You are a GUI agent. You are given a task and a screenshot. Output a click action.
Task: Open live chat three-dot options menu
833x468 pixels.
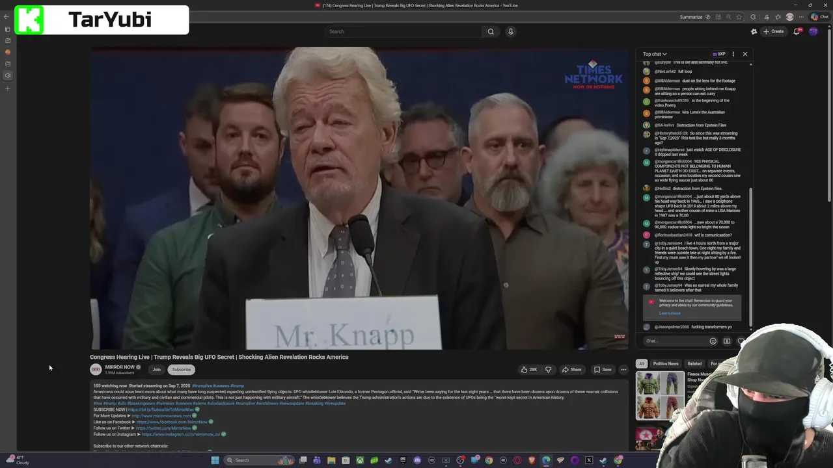click(733, 54)
